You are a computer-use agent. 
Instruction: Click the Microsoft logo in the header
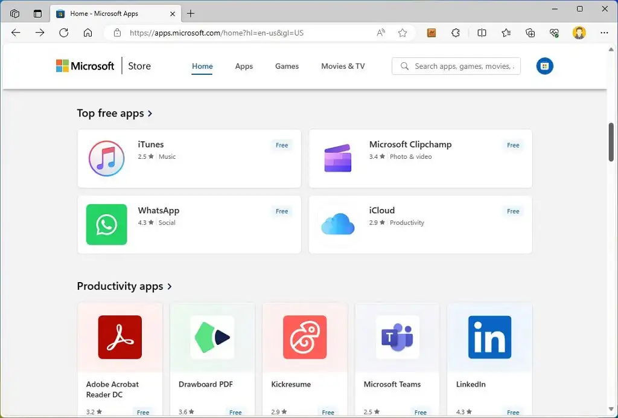84,66
